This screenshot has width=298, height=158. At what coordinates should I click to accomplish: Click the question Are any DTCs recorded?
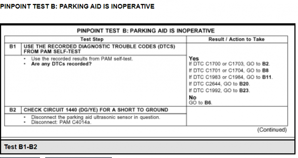tap(61, 64)
